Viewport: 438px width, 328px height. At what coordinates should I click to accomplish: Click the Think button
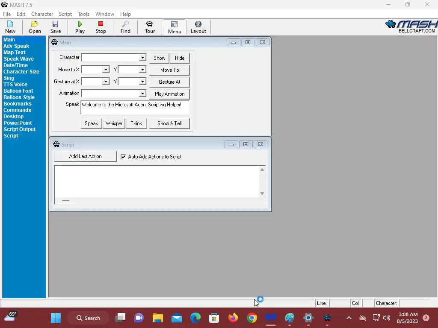[136, 123]
